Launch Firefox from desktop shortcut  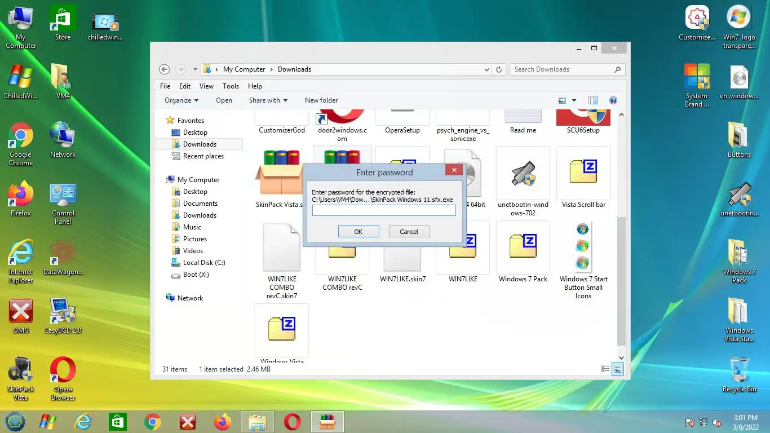click(x=21, y=198)
